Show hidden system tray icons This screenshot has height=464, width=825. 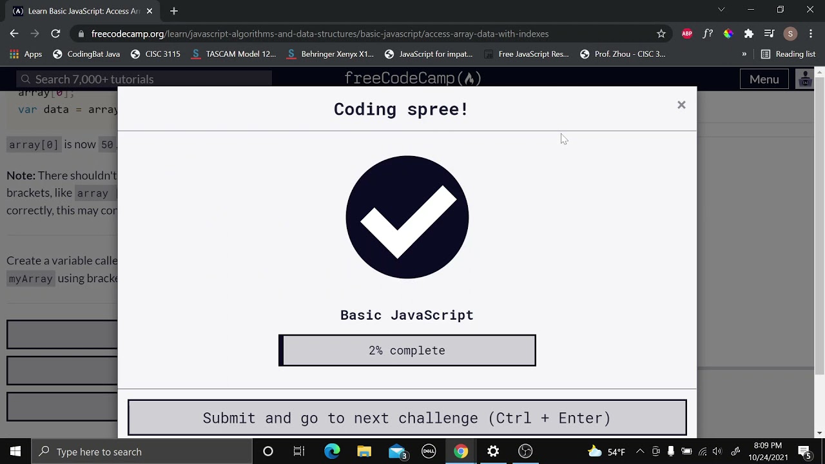pyautogui.click(x=640, y=451)
